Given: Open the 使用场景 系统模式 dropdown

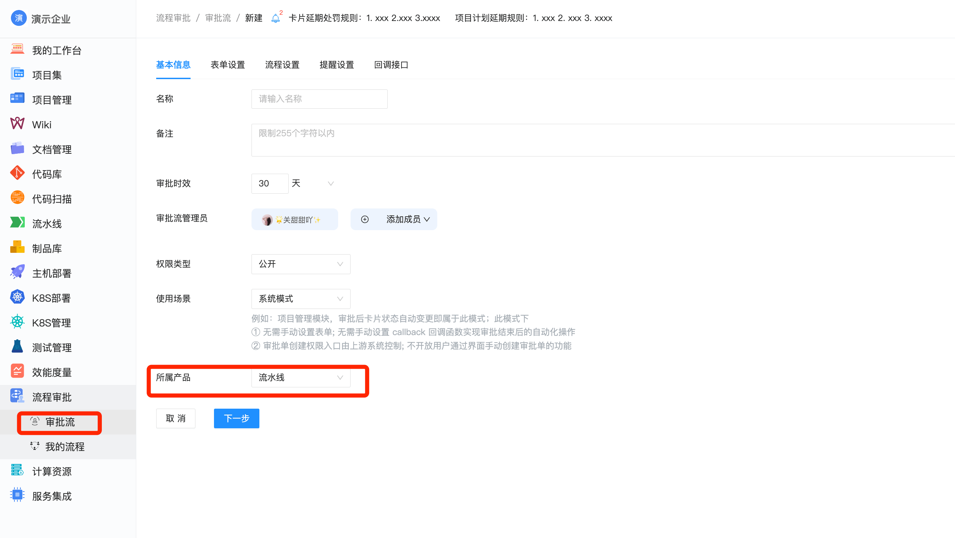Looking at the screenshot, I should tap(301, 299).
